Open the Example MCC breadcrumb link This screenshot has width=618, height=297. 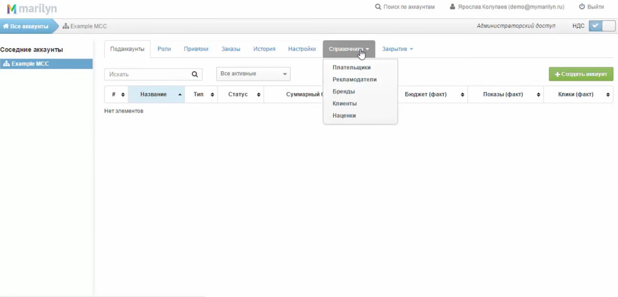coord(85,26)
